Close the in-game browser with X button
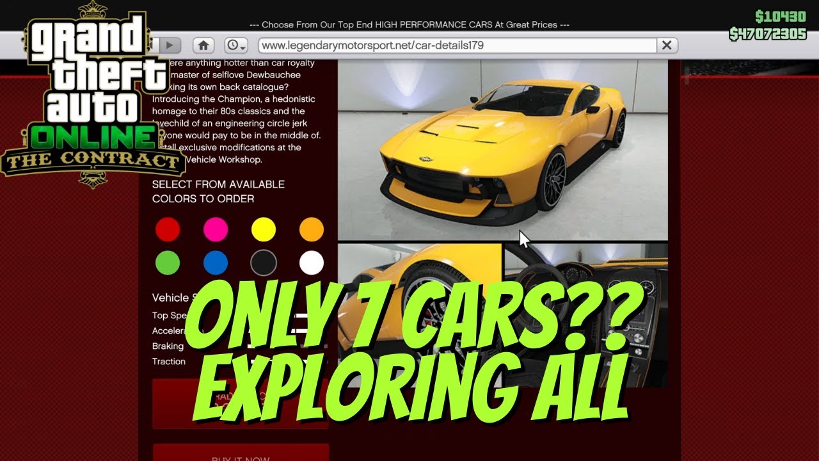Screen dimensions: 819x461 coord(667,45)
